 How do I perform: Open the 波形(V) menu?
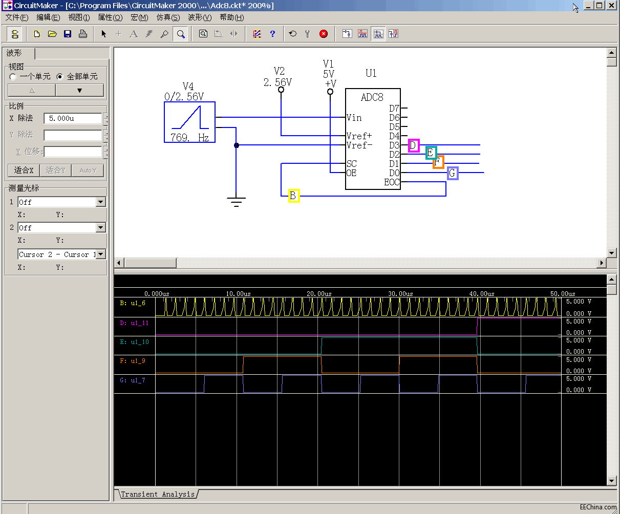(200, 17)
